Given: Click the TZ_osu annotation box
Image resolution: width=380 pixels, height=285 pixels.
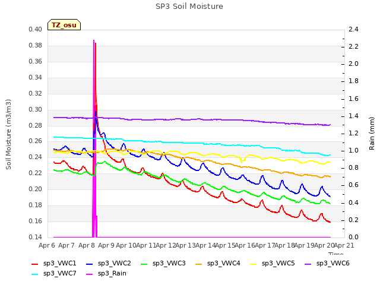Looking at the screenshot, I should (x=64, y=25).
